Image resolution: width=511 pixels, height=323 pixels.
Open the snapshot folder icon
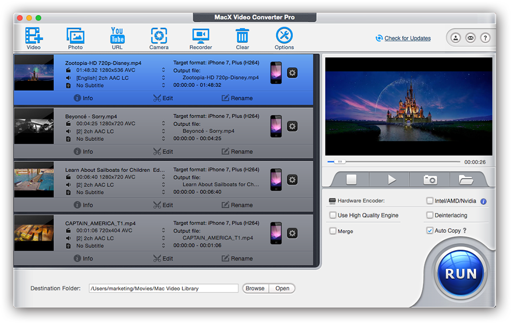(466, 179)
